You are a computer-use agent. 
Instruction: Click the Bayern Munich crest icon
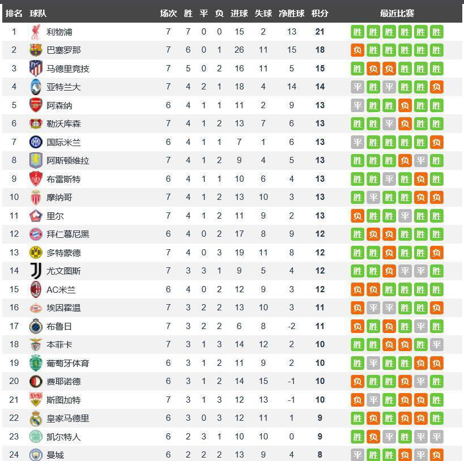tap(36, 234)
